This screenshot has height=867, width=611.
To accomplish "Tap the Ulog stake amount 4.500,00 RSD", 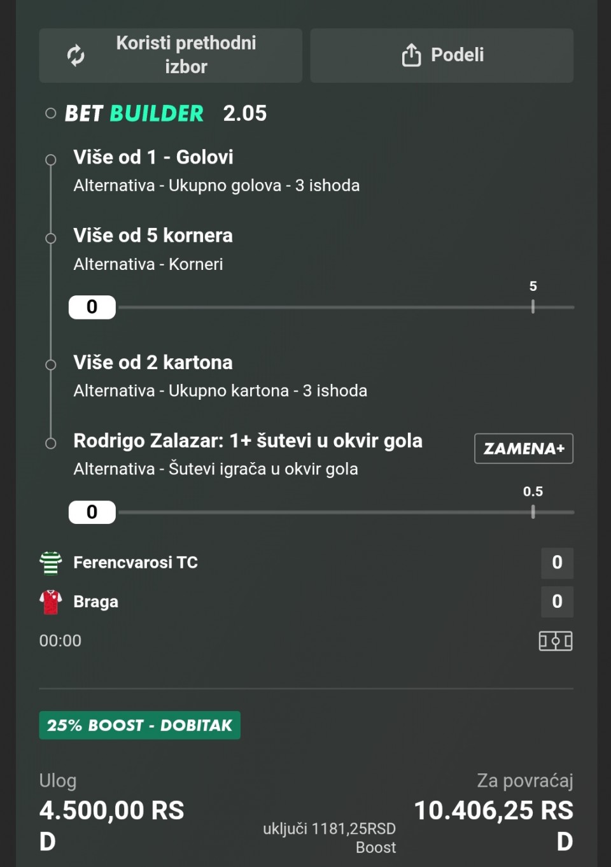I will coord(111,811).
